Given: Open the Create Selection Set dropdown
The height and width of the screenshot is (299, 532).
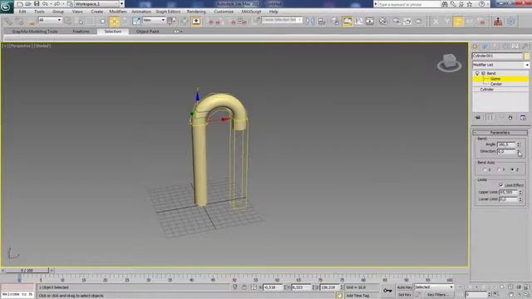Looking at the screenshot, I should (281, 20).
